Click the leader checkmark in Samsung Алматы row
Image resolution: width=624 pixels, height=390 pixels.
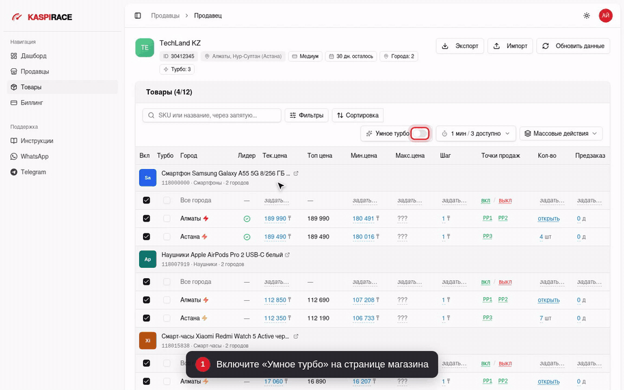pos(247,219)
